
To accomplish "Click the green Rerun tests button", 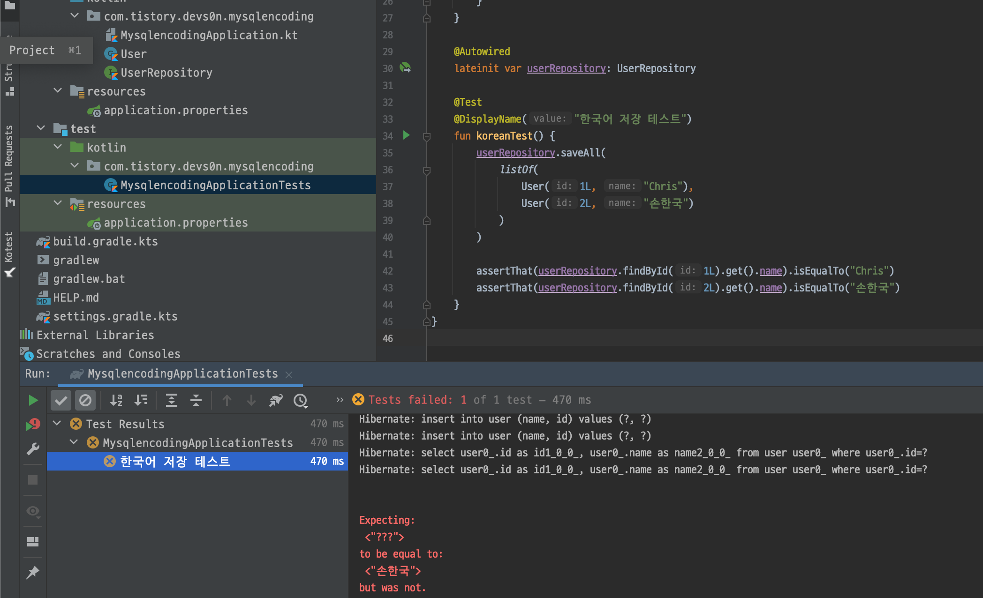I will click(33, 400).
